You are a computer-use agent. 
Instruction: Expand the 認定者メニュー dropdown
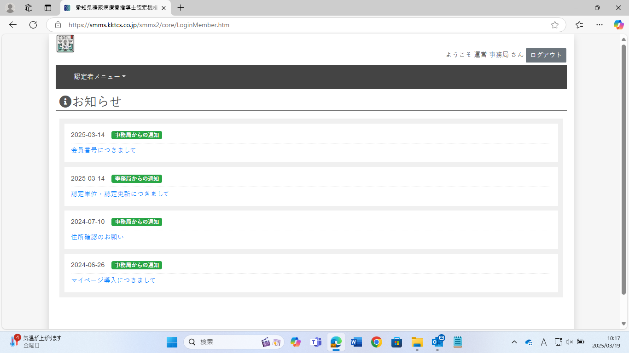click(x=100, y=77)
